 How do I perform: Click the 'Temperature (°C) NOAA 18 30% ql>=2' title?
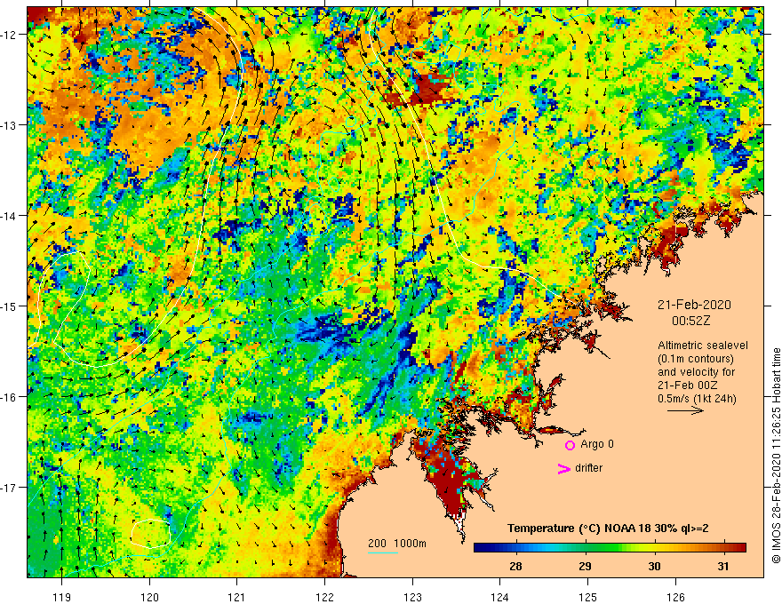608,528
